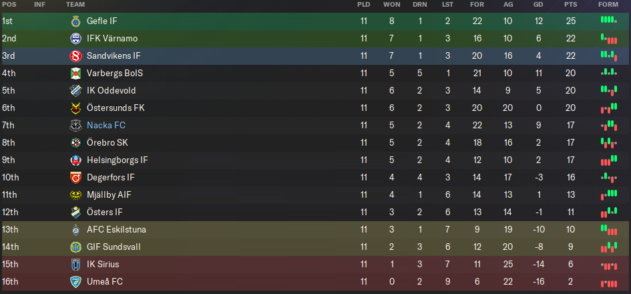Click the form graph for Gefle IF
Screen dimensions: 631x294
click(x=608, y=21)
